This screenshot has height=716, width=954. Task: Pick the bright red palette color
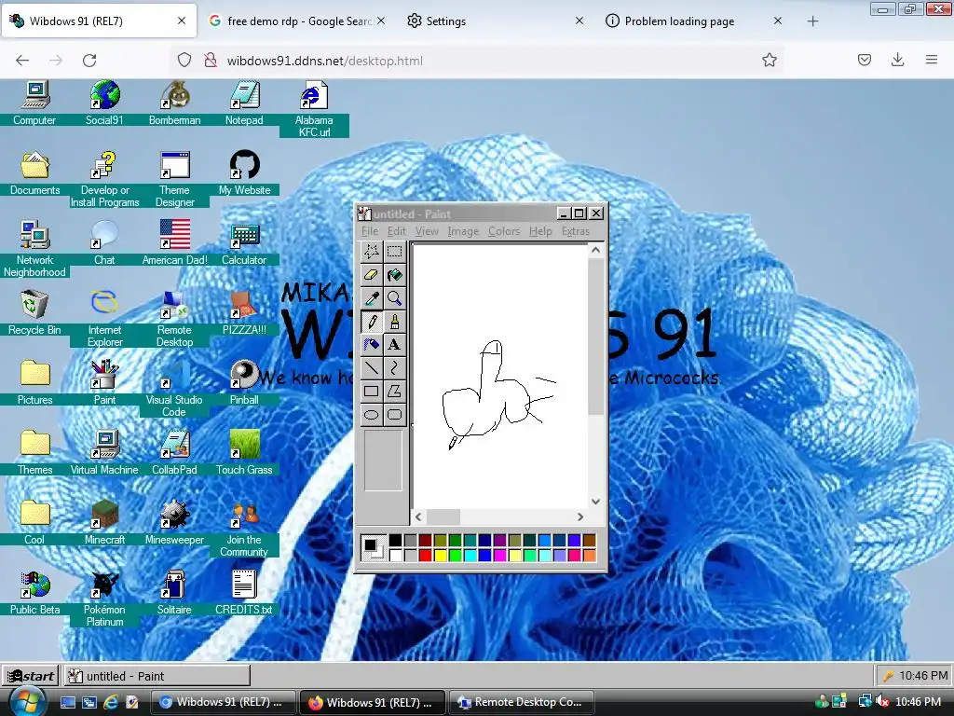click(x=425, y=556)
